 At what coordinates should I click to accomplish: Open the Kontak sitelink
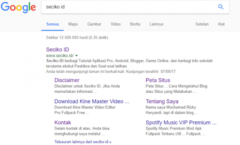(62, 122)
